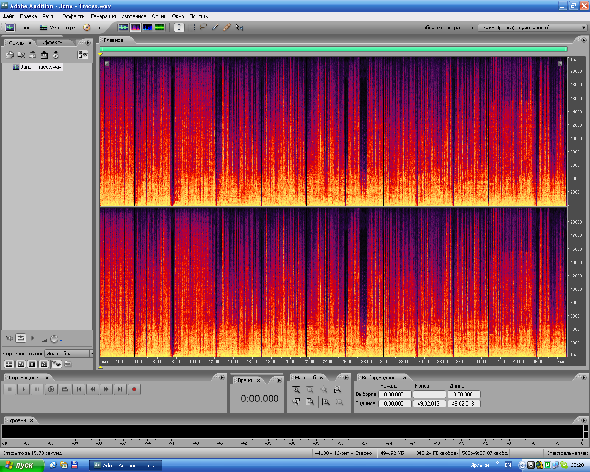Click Zoom In Horizontally icon
The image size is (590, 472).
[296, 389]
